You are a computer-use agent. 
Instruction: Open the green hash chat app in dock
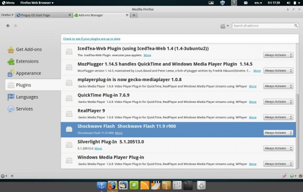pyautogui.click(x=134, y=186)
